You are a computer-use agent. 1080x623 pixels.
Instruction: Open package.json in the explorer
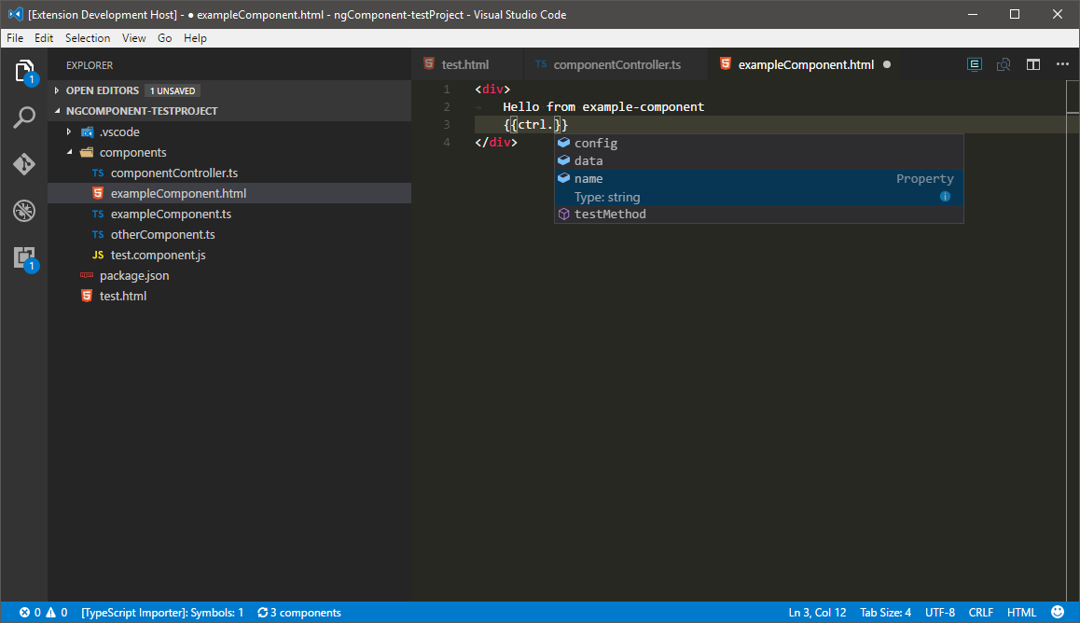[x=229, y=275]
